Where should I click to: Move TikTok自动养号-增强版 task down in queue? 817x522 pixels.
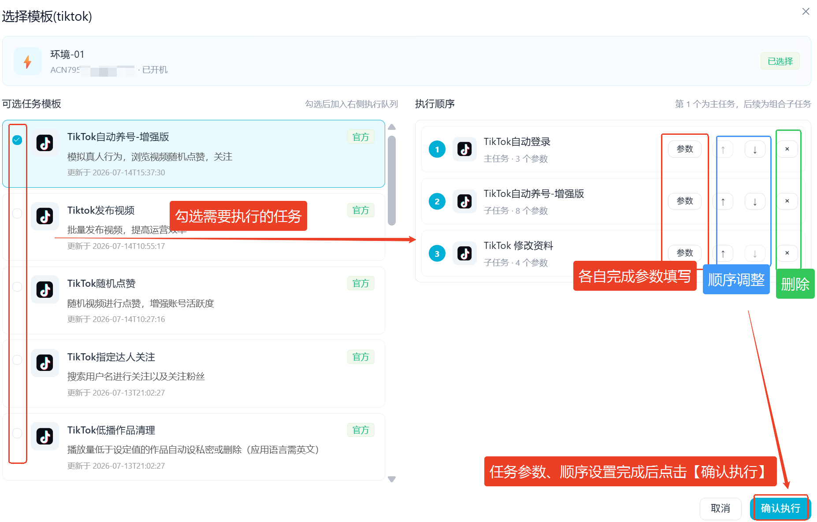click(x=755, y=201)
